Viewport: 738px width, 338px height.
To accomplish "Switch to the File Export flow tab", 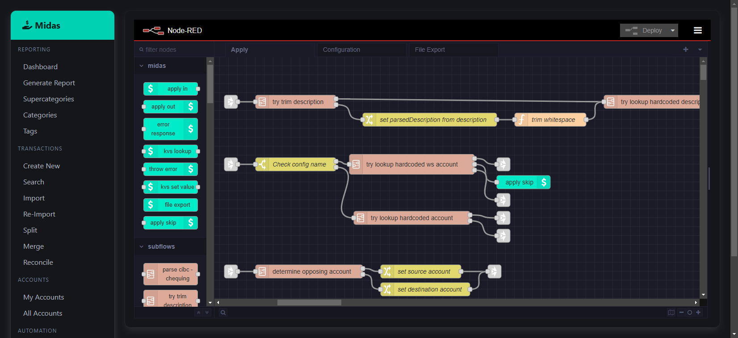I will (x=453, y=50).
